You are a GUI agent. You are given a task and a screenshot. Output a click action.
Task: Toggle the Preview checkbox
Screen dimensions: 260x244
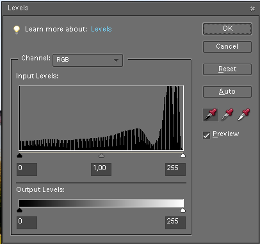(206, 135)
